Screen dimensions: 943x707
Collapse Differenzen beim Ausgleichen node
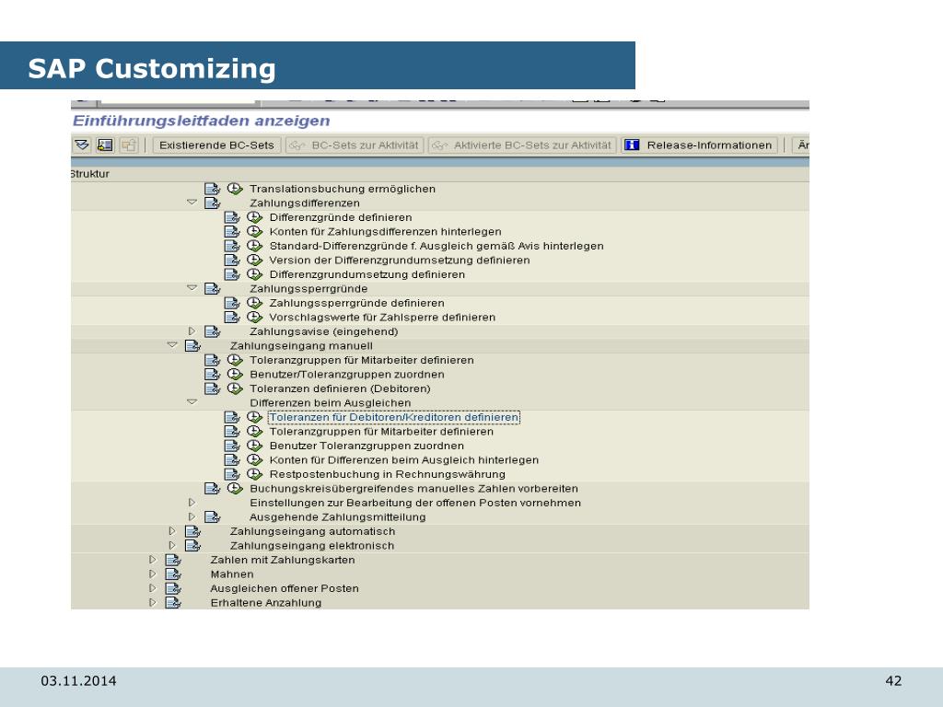click(192, 402)
